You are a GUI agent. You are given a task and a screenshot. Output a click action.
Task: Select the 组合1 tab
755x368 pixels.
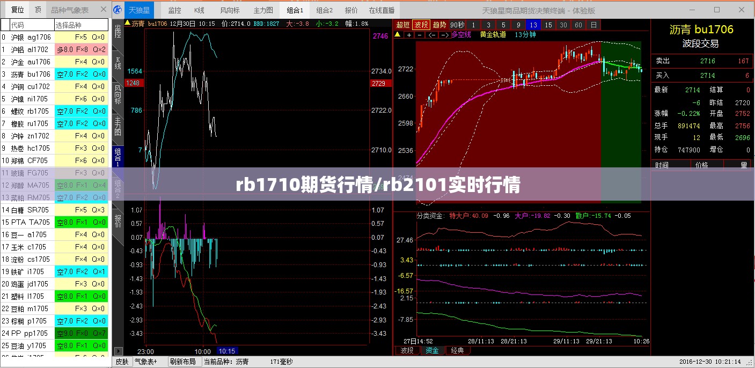click(x=295, y=10)
